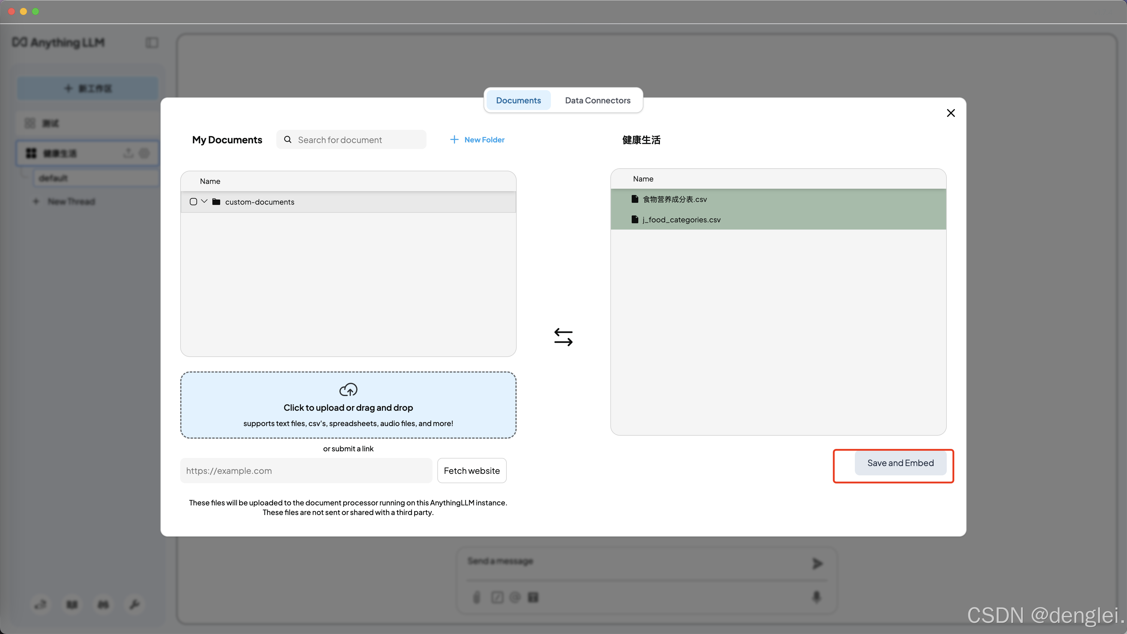This screenshot has height=634, width=1127.
Task: Check the custom-documents folder checkbox
Action: (193, 202)
